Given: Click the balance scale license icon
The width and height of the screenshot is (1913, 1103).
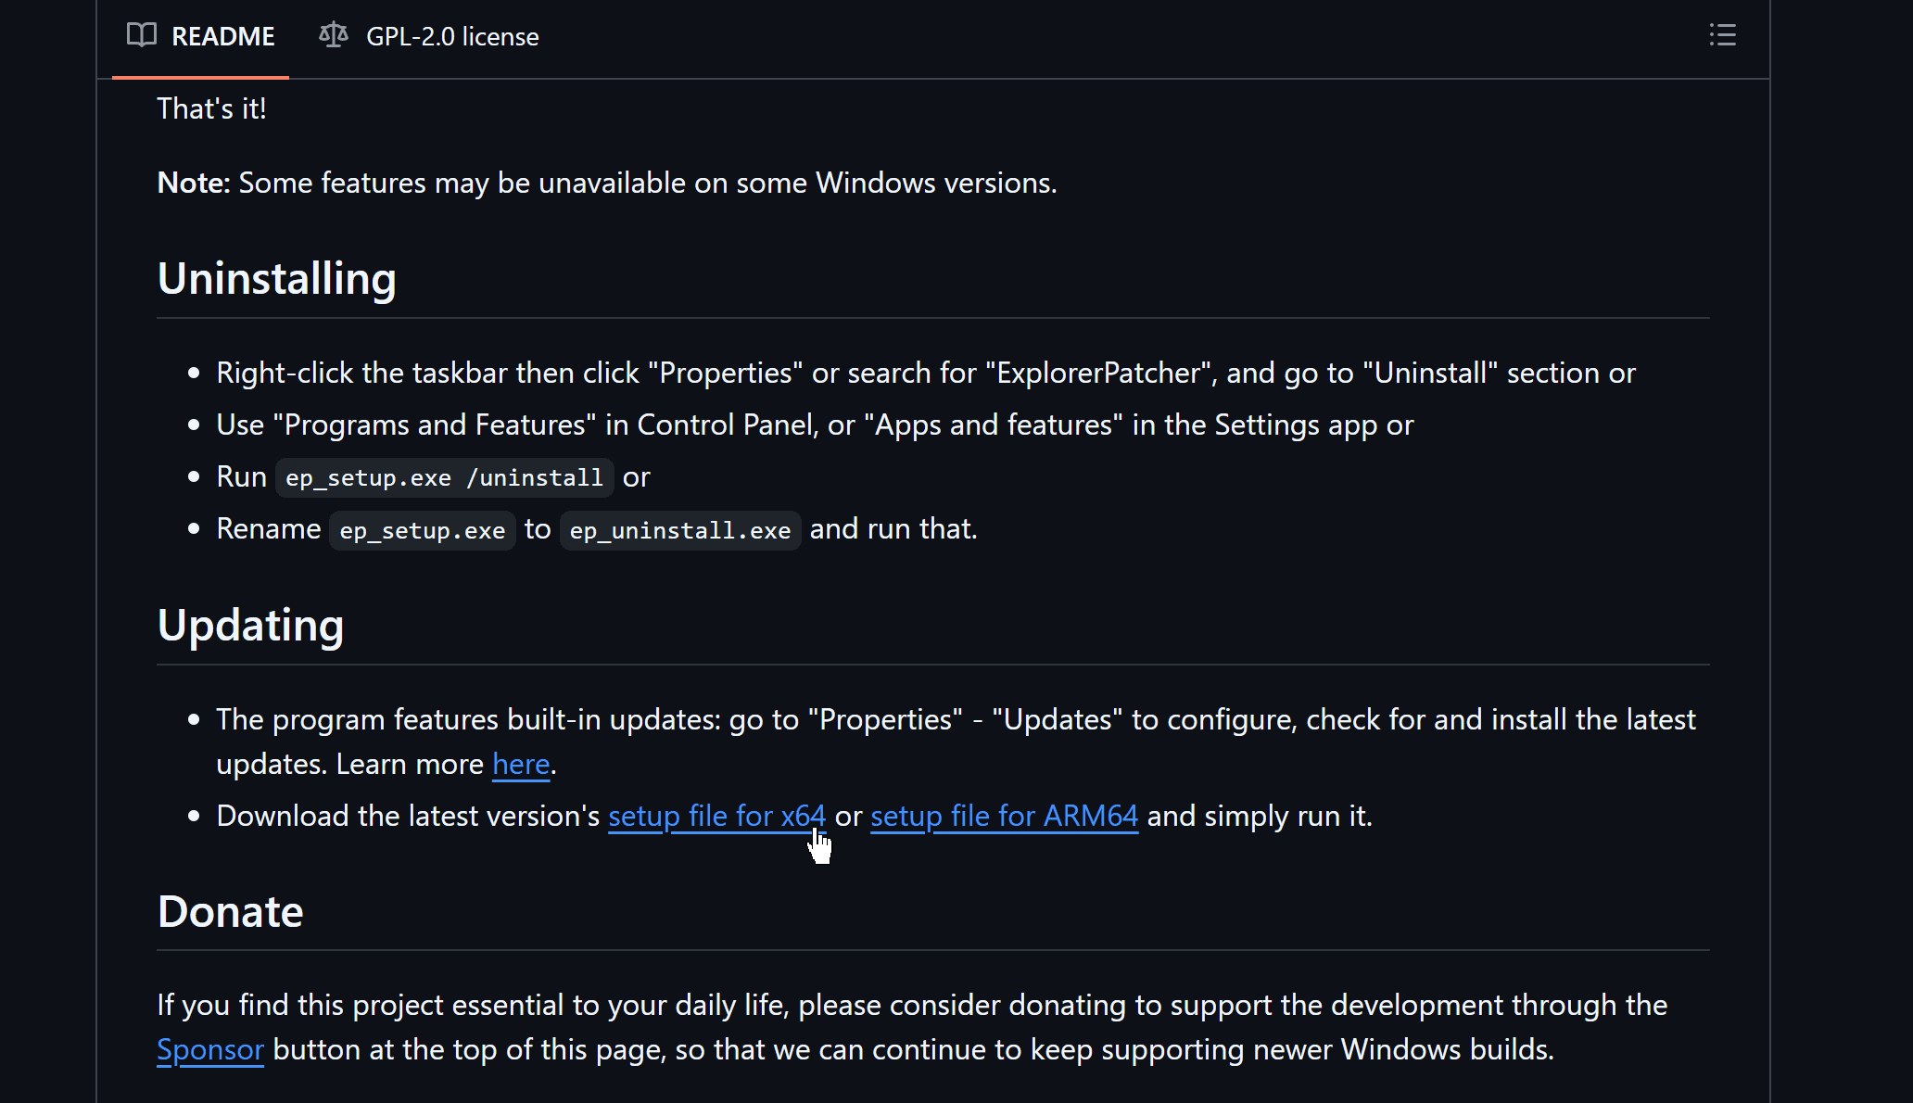Looking at the screenshot, I should point(334,35).
